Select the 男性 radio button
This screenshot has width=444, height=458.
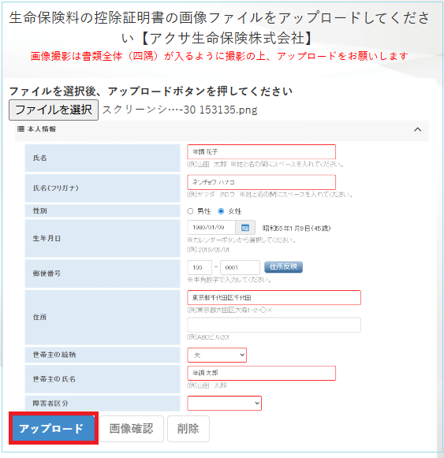click(x=190, y=211)
